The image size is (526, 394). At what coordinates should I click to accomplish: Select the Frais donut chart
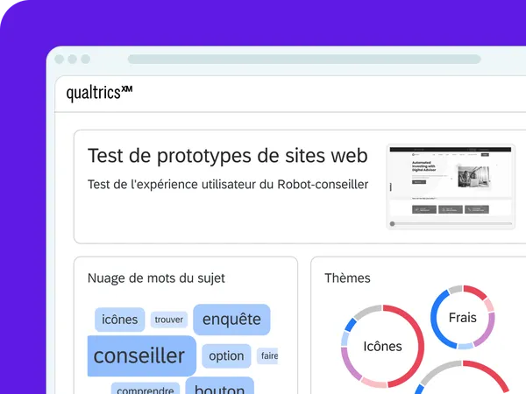(x=463, y=317)
